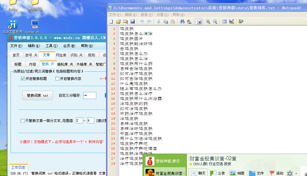Screen dimensions: 307x176
Task: Click the 自定义分隔符 input field
Action: (90, 95)
